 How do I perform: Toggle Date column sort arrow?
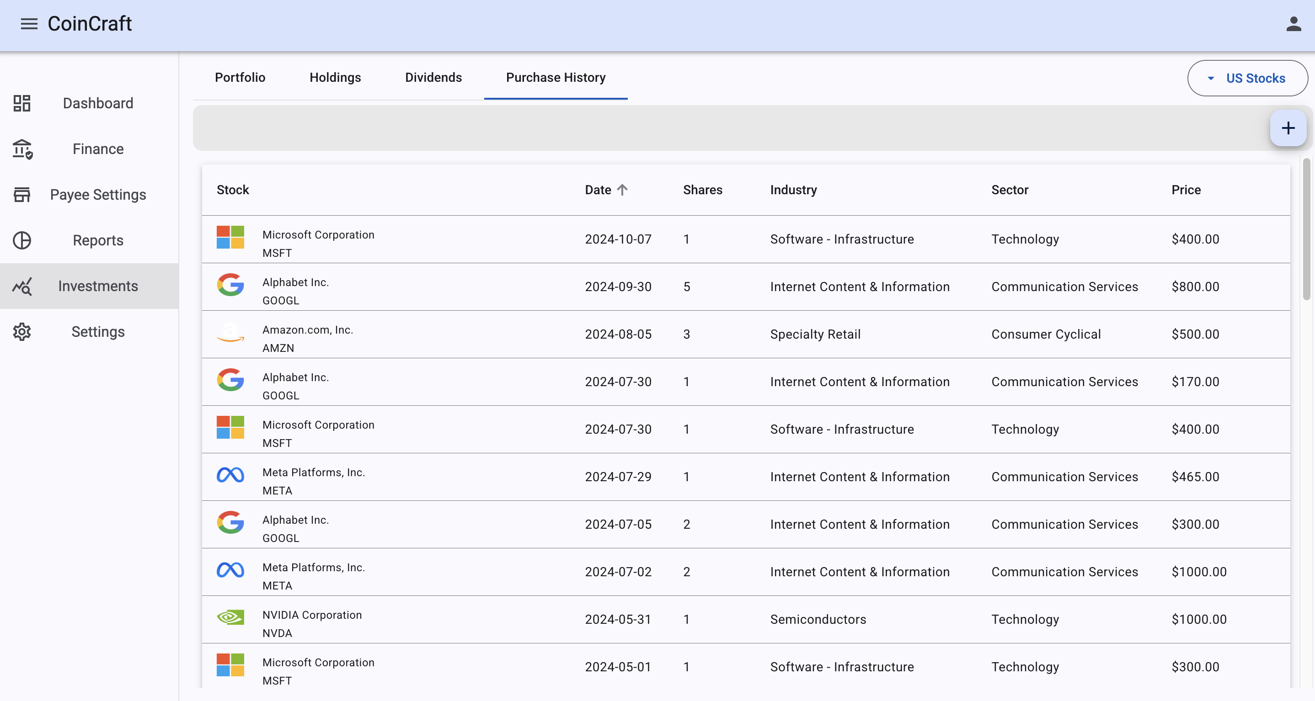(622, 190)
